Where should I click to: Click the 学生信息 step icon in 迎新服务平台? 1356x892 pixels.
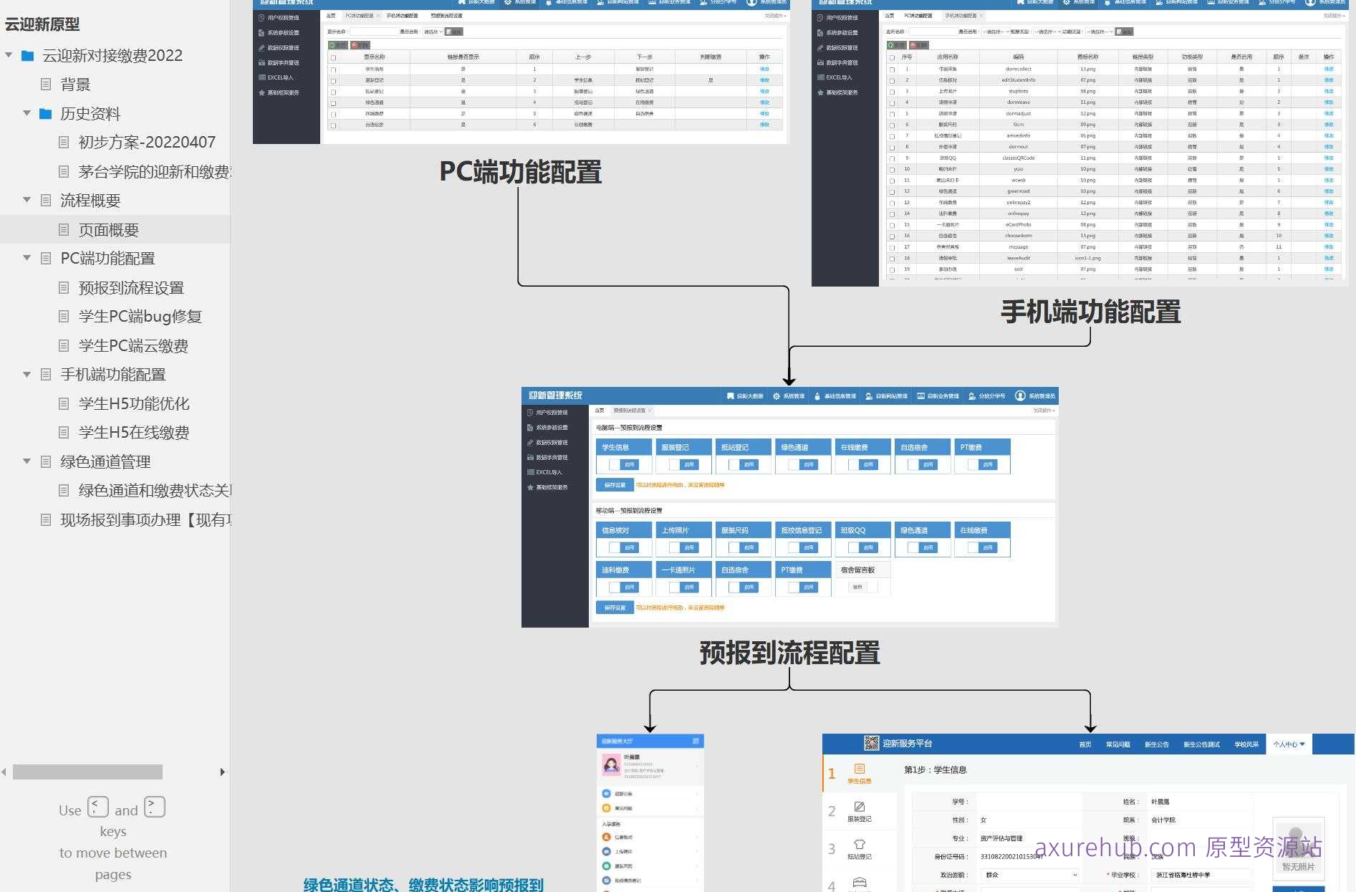[860, 769]
